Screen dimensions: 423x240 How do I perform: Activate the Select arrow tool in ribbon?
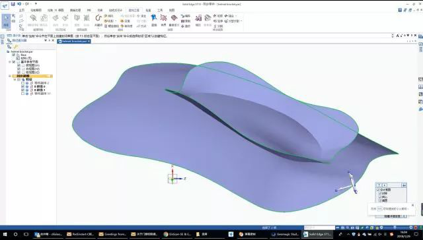coord(6,21)
